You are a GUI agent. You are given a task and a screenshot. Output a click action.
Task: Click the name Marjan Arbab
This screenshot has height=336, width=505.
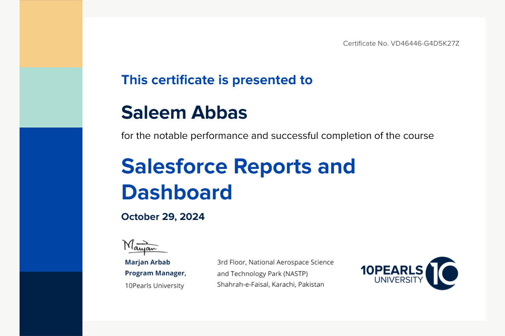point(148,262)
